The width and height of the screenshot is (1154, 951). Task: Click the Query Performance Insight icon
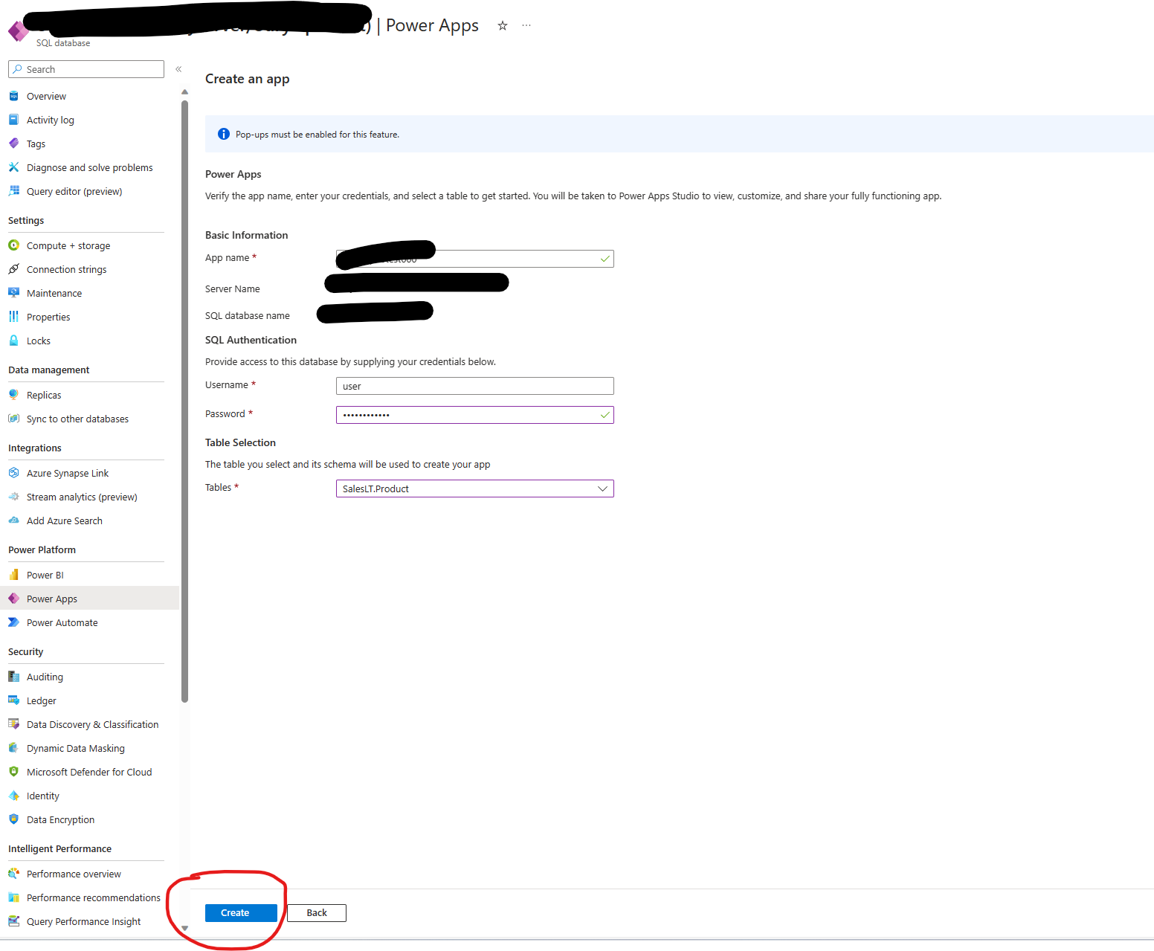[13, 921]
